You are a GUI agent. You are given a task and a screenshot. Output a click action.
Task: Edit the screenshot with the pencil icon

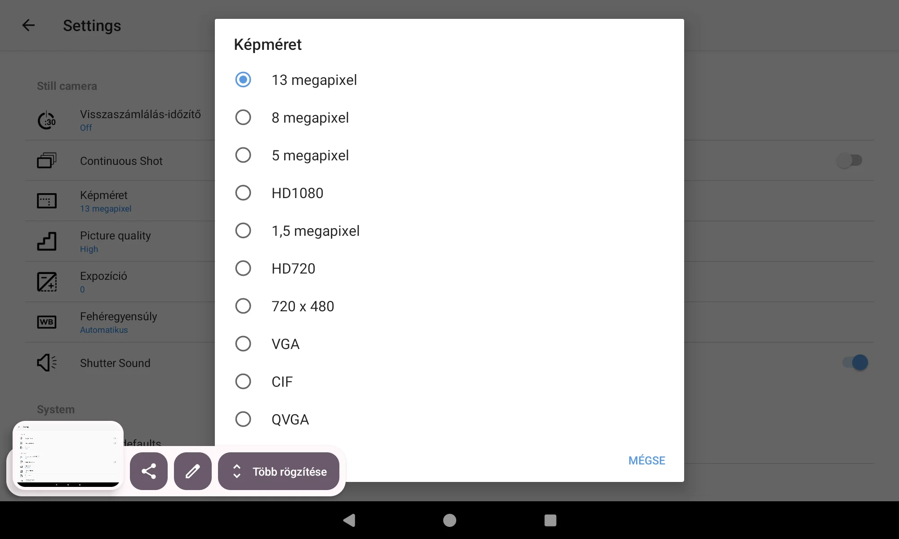click(x=193, y=471)
